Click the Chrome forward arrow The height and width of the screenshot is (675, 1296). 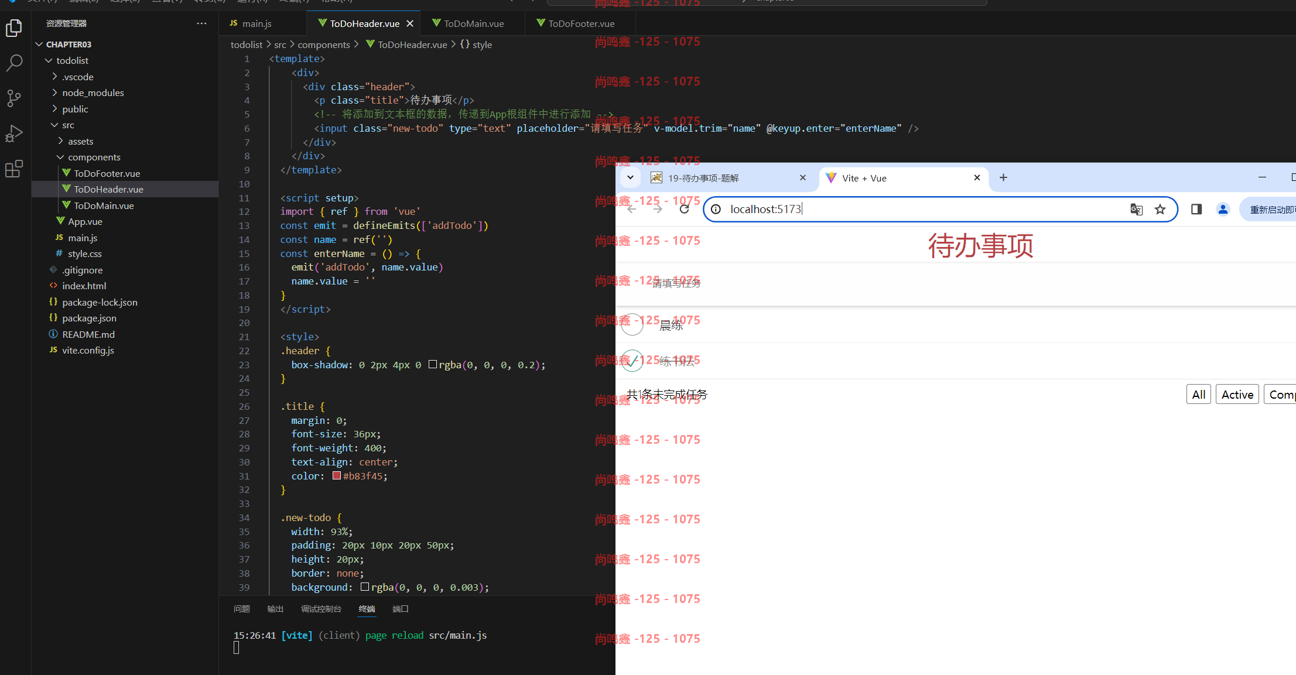point(658,209)
